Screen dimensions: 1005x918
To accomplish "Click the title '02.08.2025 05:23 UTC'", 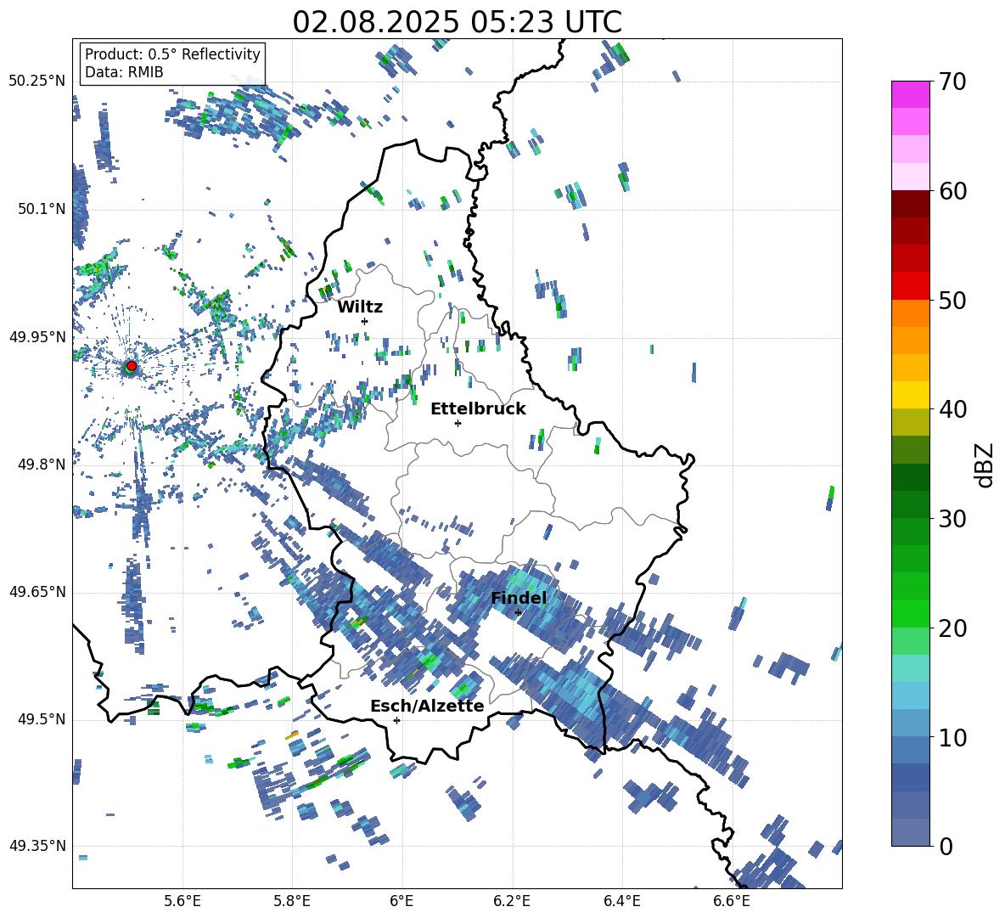I will tap(457, 22).
